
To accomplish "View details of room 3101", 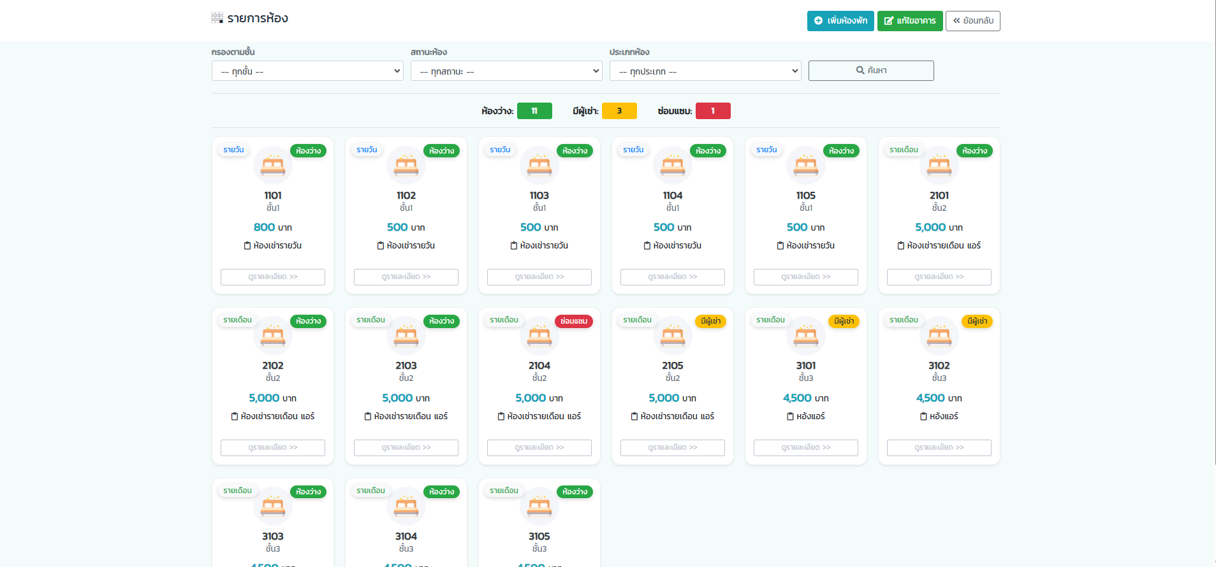I will click(x=806, y=447).
